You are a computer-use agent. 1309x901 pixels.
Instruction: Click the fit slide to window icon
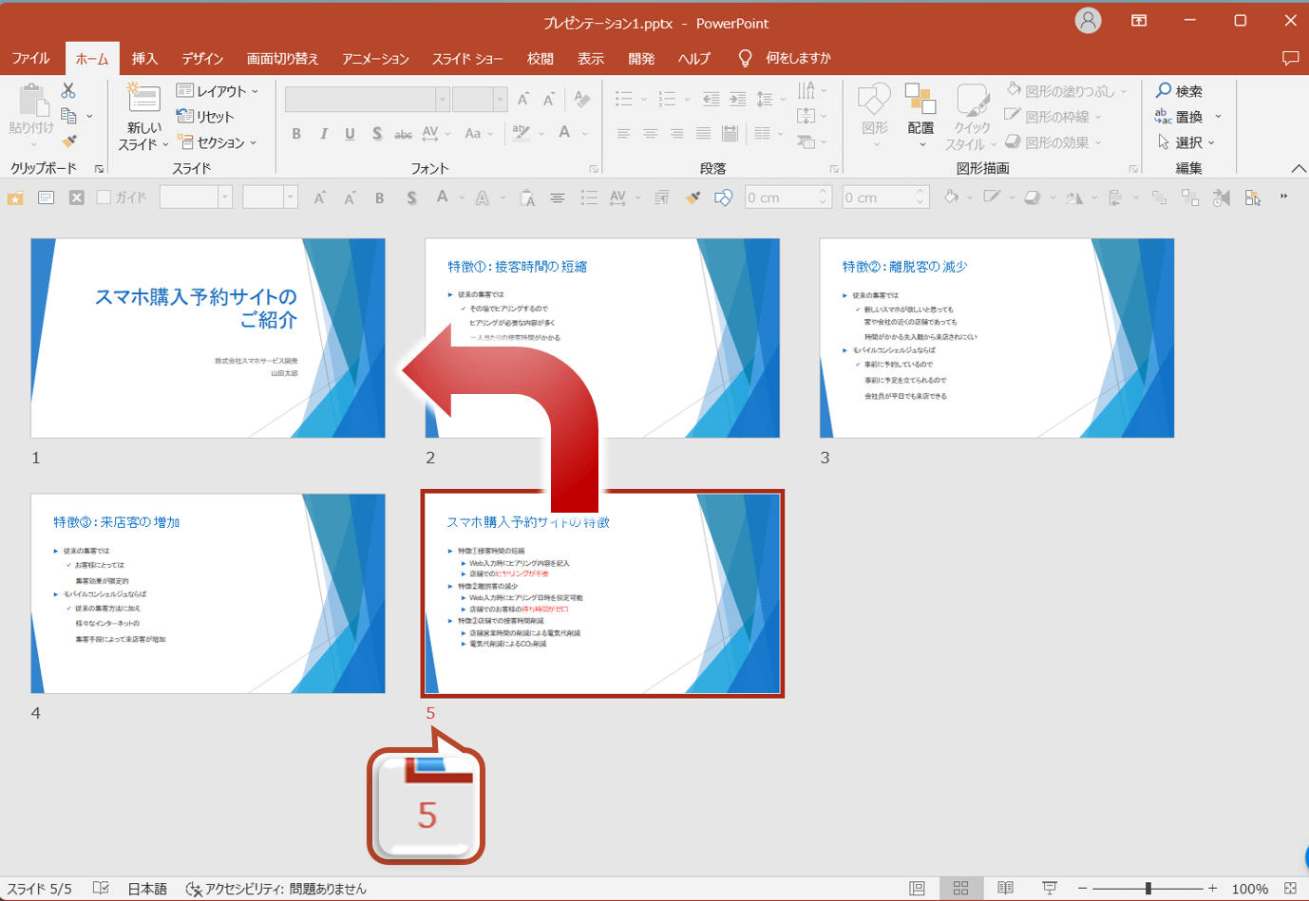click(x=1290, y=889)
